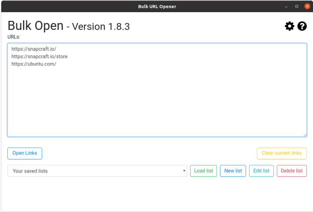Select the https://ubuntu.com/ line

pyautogui.click(x=34, y=64)
